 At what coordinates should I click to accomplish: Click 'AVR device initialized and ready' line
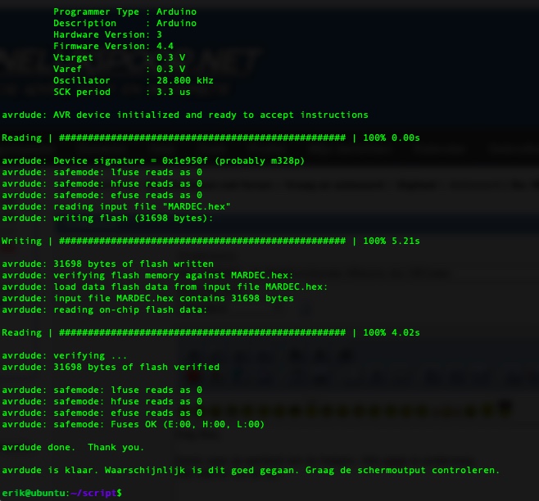click(x=185, y=115)
